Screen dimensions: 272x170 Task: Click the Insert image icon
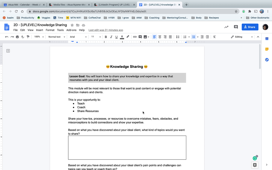[x=145, y=37]
